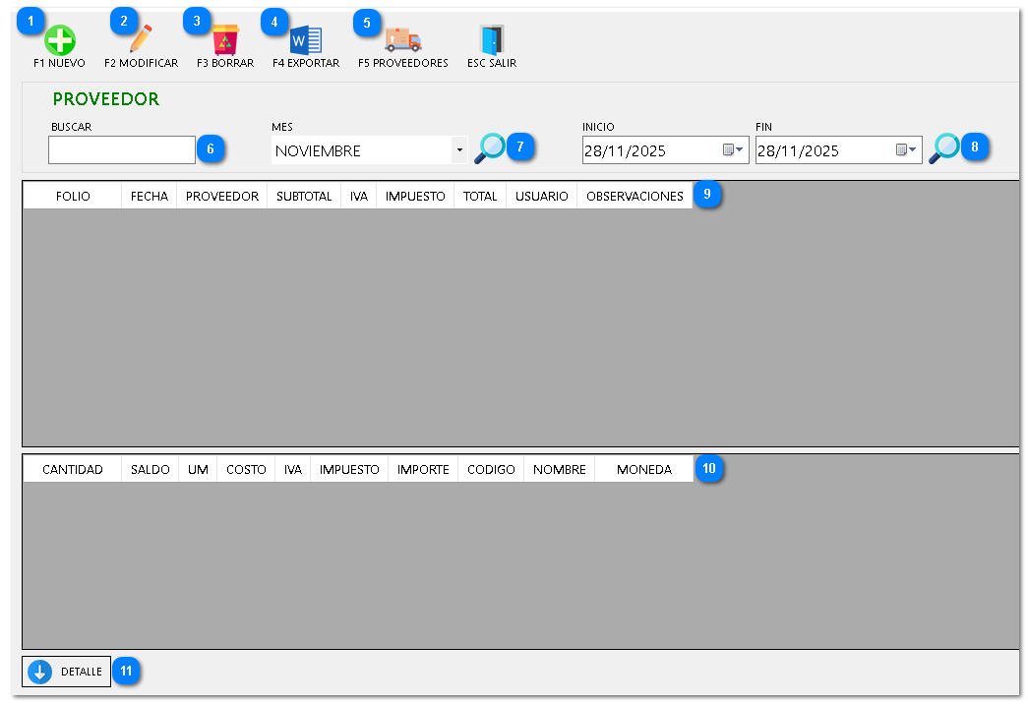
Task: Sort by the FOLIO column header
Action: (73, 196)
